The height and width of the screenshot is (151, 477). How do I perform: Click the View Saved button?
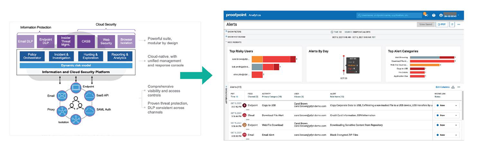[425, 24]
